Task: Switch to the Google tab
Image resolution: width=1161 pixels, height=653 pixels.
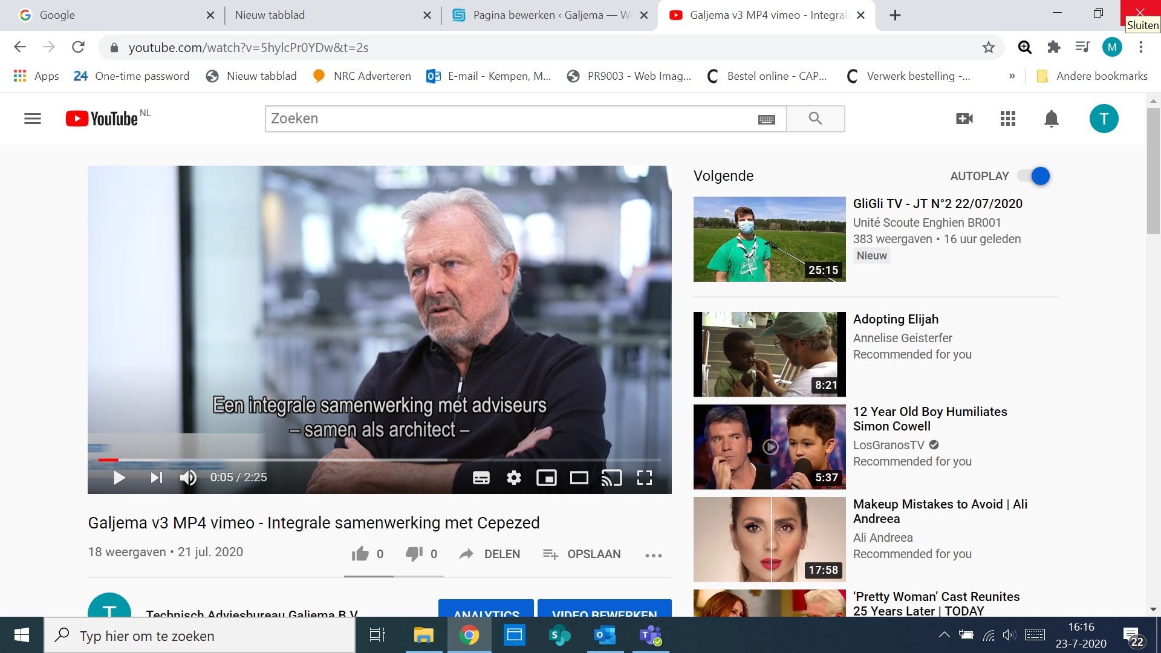Action: (114, 15)
